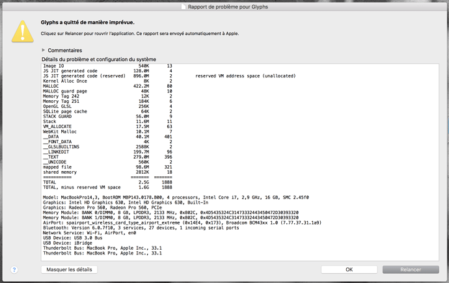The image size is (449, 283).
Task: Click the 'AirPort: spairport_wireless_card' line
Action: 182,223
